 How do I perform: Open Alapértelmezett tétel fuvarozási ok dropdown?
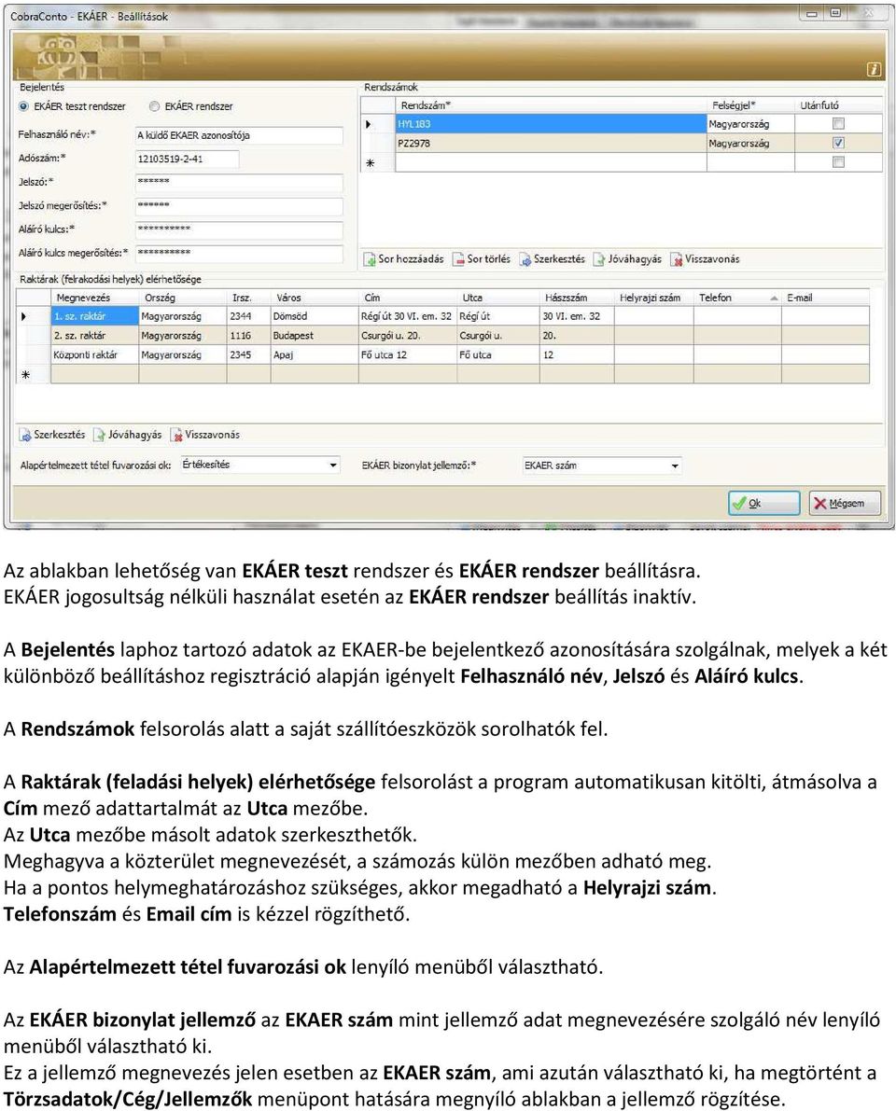332,465
